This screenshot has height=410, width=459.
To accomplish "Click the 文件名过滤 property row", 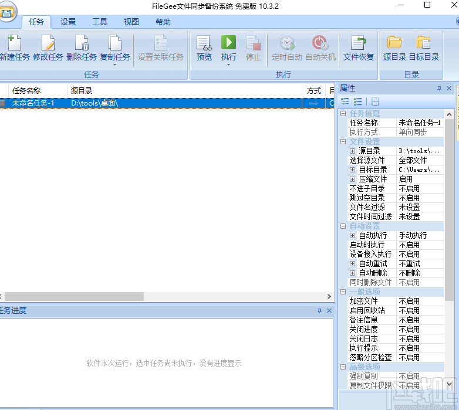I will click(396, 207).
